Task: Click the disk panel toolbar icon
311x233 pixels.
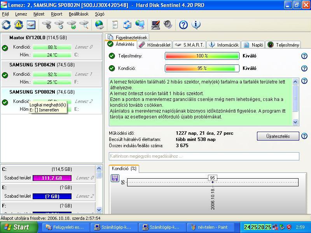Action: 31,25
